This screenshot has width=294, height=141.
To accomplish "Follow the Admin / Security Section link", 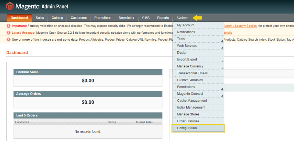I will tap(240, 26).
